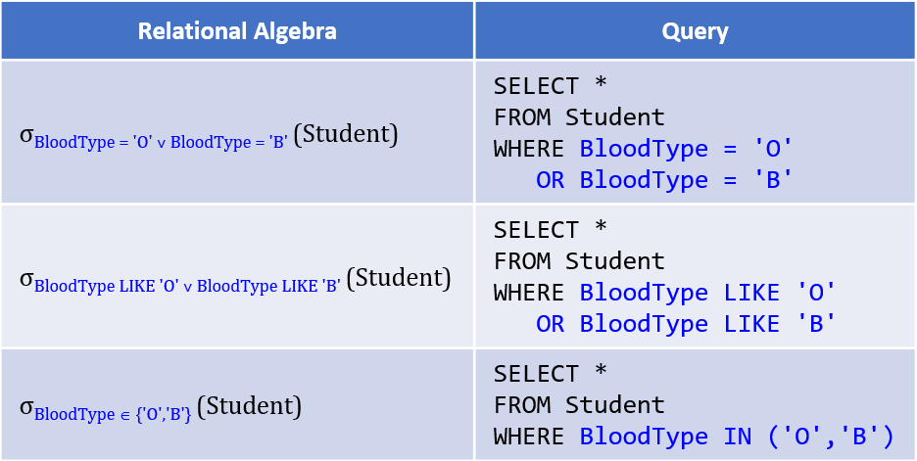The image size is (917, 461).
Task: Click the blue BloodType = 'O' condition
Action: 686,149
